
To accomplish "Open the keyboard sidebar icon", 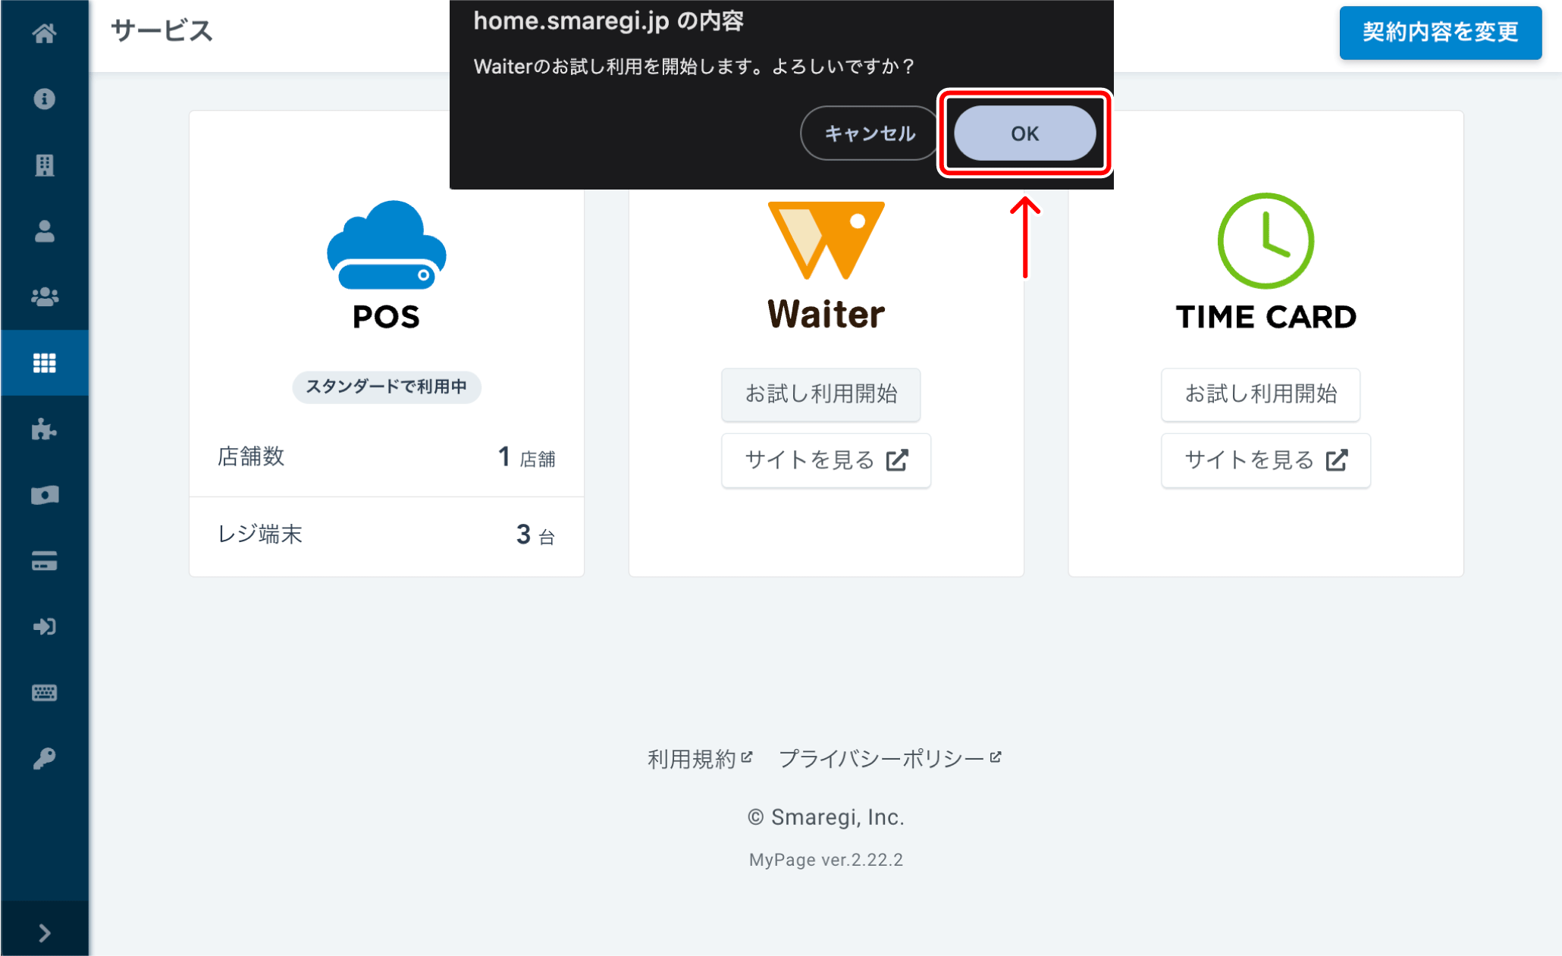I will tap(44, 693).
